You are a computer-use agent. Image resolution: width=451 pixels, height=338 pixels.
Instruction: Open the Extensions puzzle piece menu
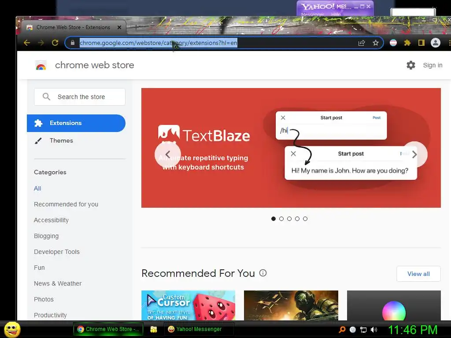pyautogui.click(x=407, y=43)
